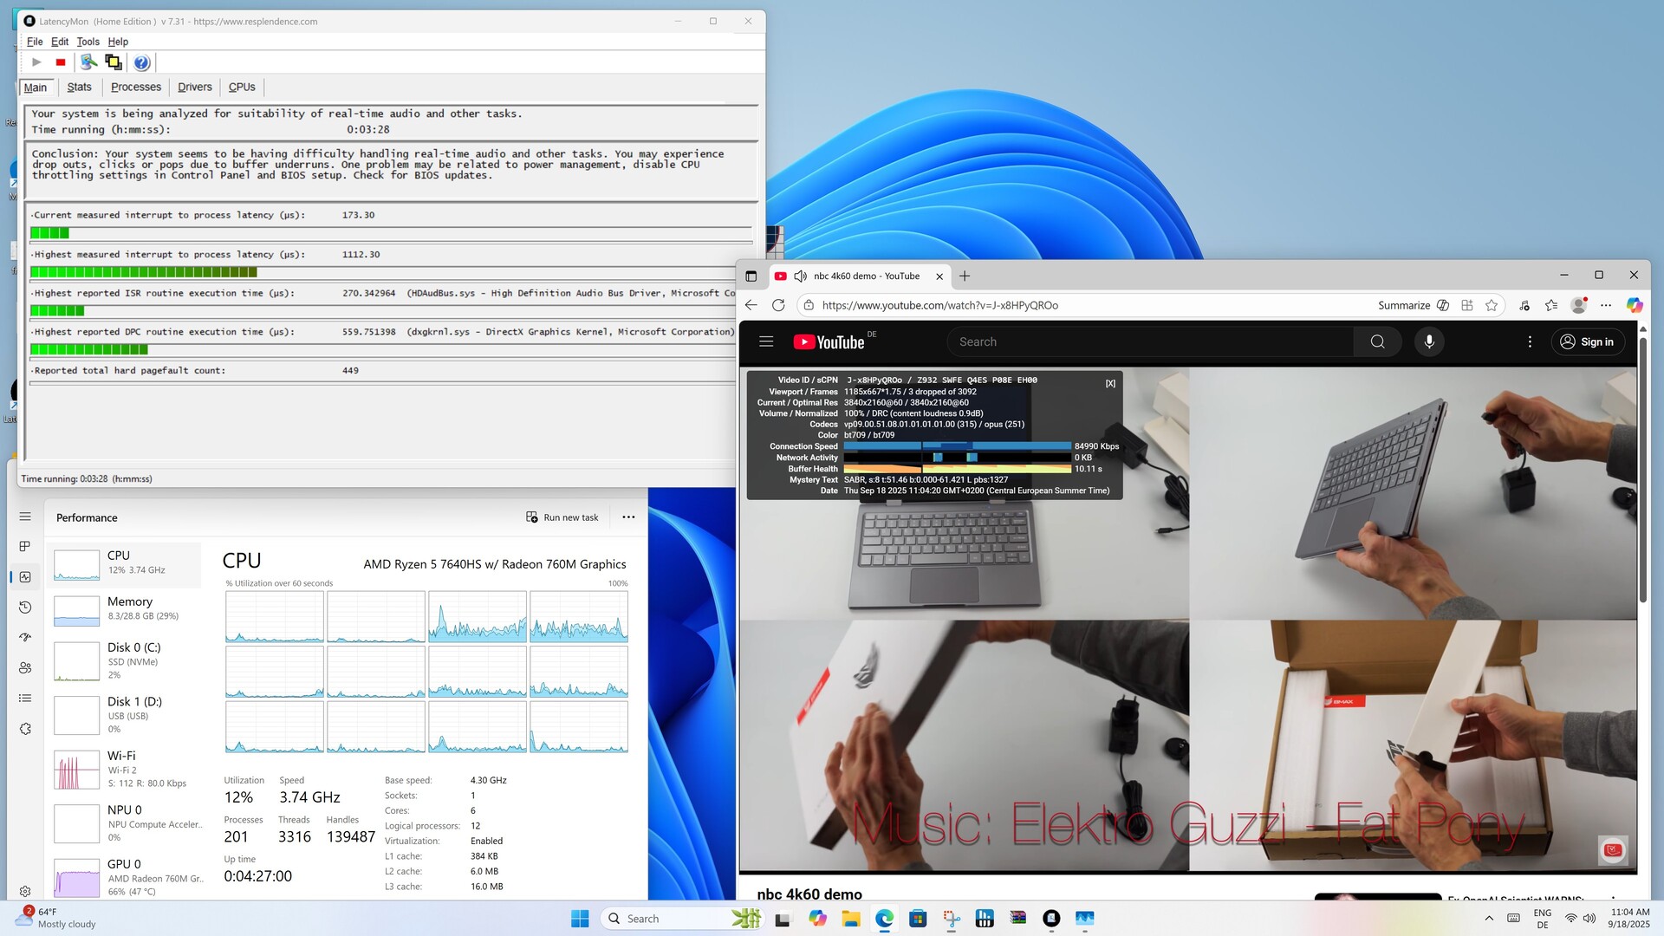The height and width of the screenshot is (936, 1664).
Task: Open the Users page in Task Manager sidebar
Action: click(x=25, y=668)
